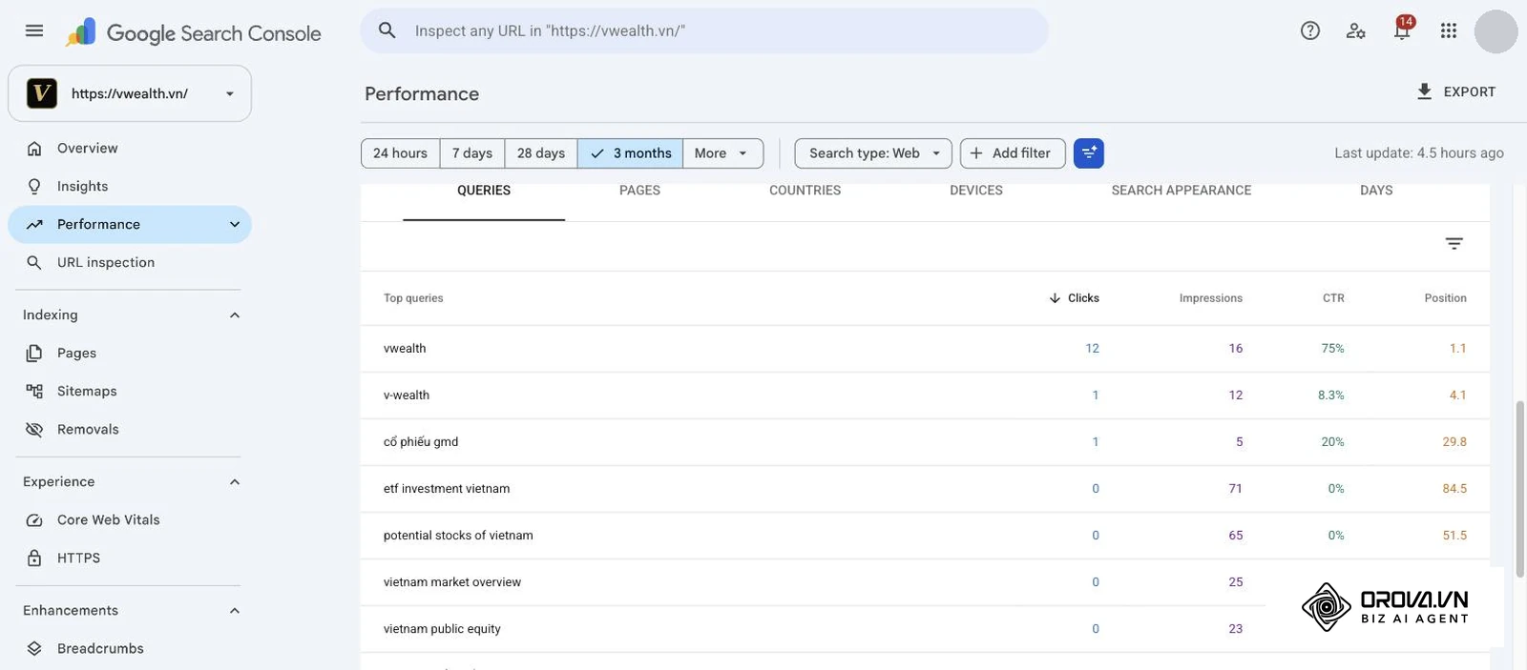This screenshot has width=1527, height=670.
Task: Collapse the Enhancements section
Action: tap(235, 611)
